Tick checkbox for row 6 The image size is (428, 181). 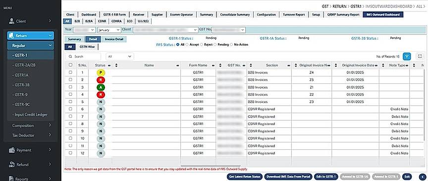pos(71,109)
